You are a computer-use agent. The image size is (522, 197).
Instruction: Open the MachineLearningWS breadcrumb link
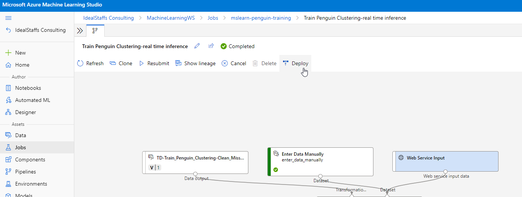171,18
